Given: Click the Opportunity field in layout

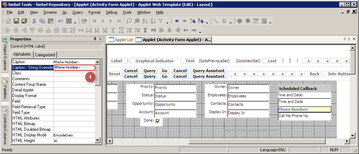Looking at the screenshot, I should tap(175, 104).
